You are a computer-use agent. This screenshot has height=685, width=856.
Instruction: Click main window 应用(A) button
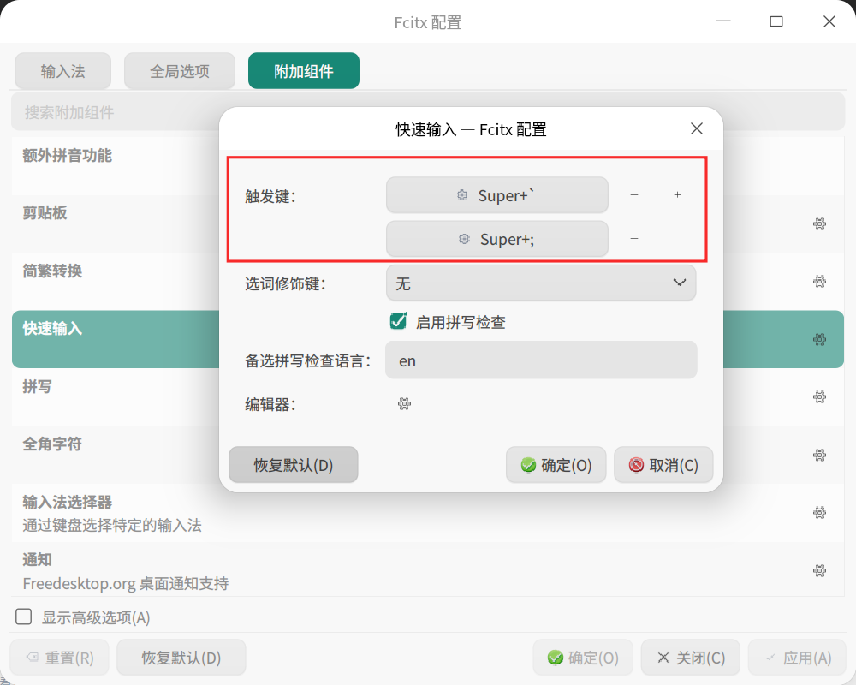[x=798, y=658]
